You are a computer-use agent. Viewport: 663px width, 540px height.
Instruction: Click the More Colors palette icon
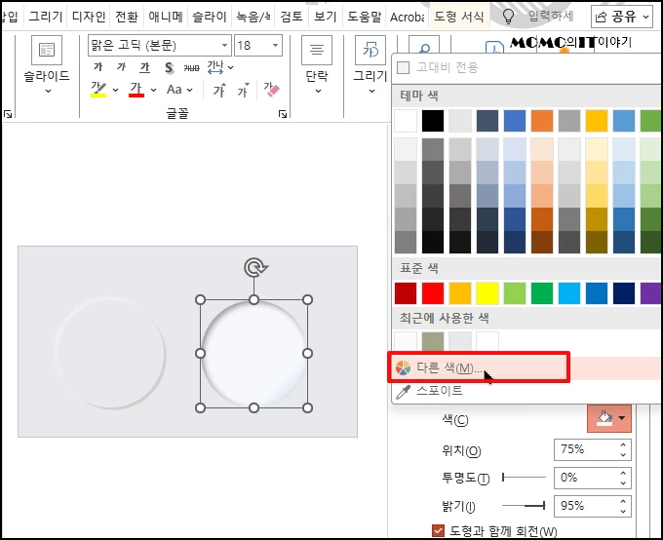(x=403, y=368)
